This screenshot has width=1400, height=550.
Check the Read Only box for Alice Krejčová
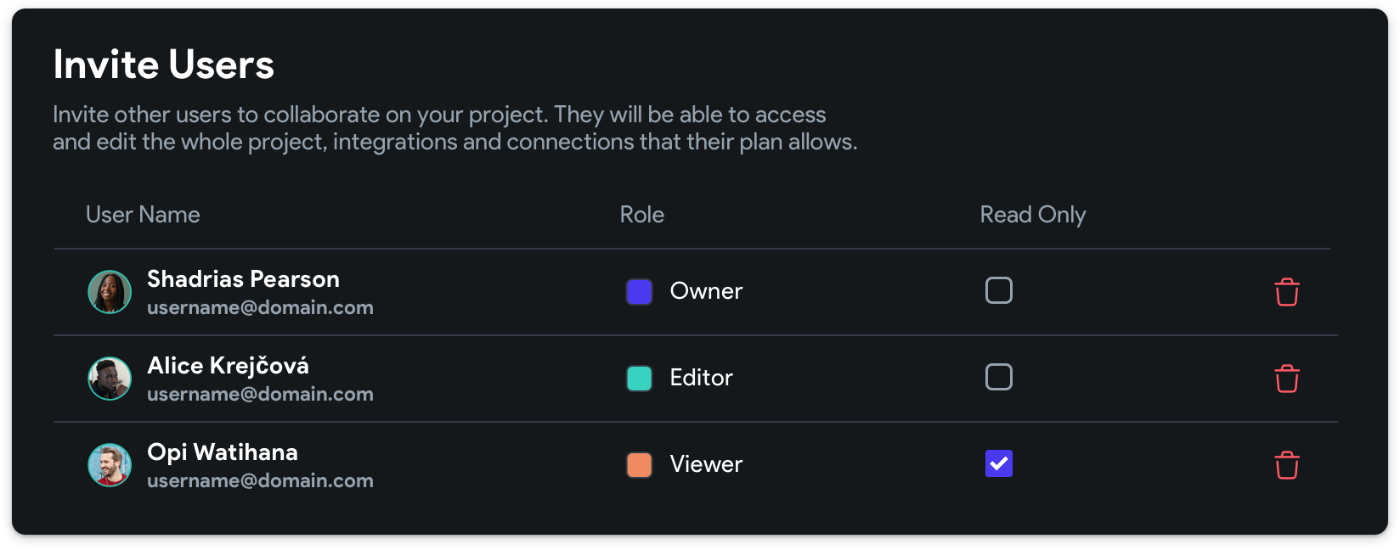point(998,377)
